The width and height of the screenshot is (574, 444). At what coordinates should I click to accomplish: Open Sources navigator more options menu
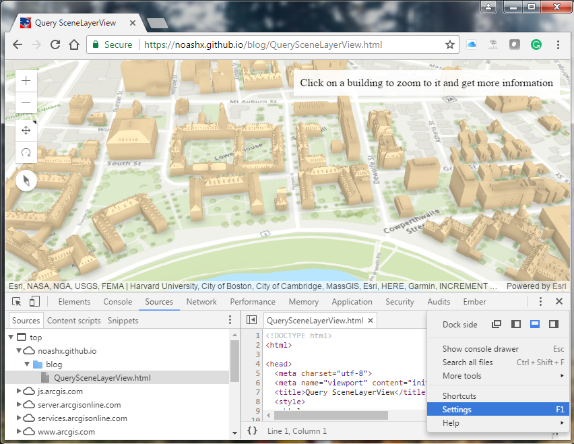[230, 320]
